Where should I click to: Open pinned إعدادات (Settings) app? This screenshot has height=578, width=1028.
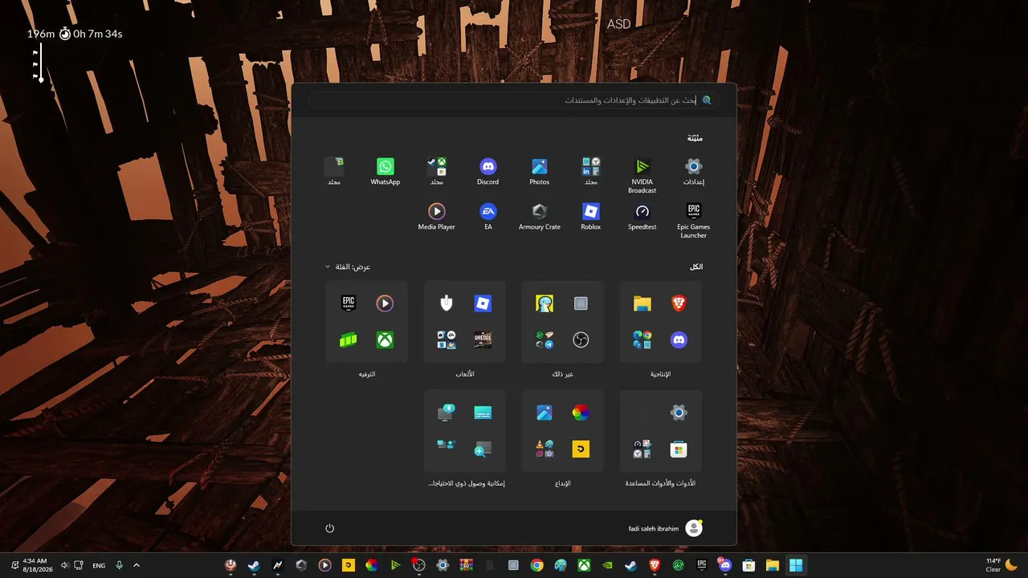click(694, 172)
